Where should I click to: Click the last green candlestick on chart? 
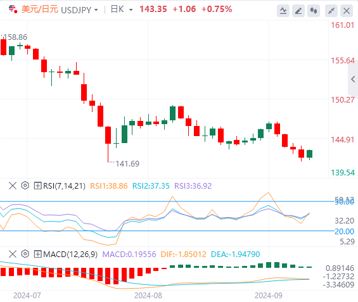(309, 154)
